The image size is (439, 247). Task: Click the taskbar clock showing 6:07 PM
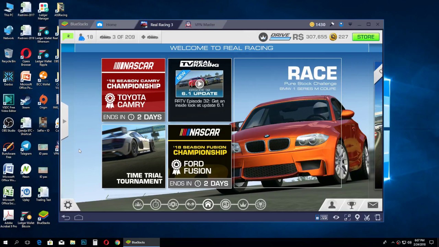coord(419,242)
